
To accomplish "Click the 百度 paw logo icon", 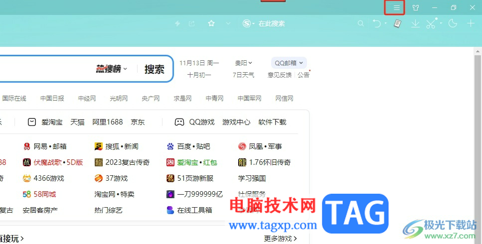I will 170,146.
